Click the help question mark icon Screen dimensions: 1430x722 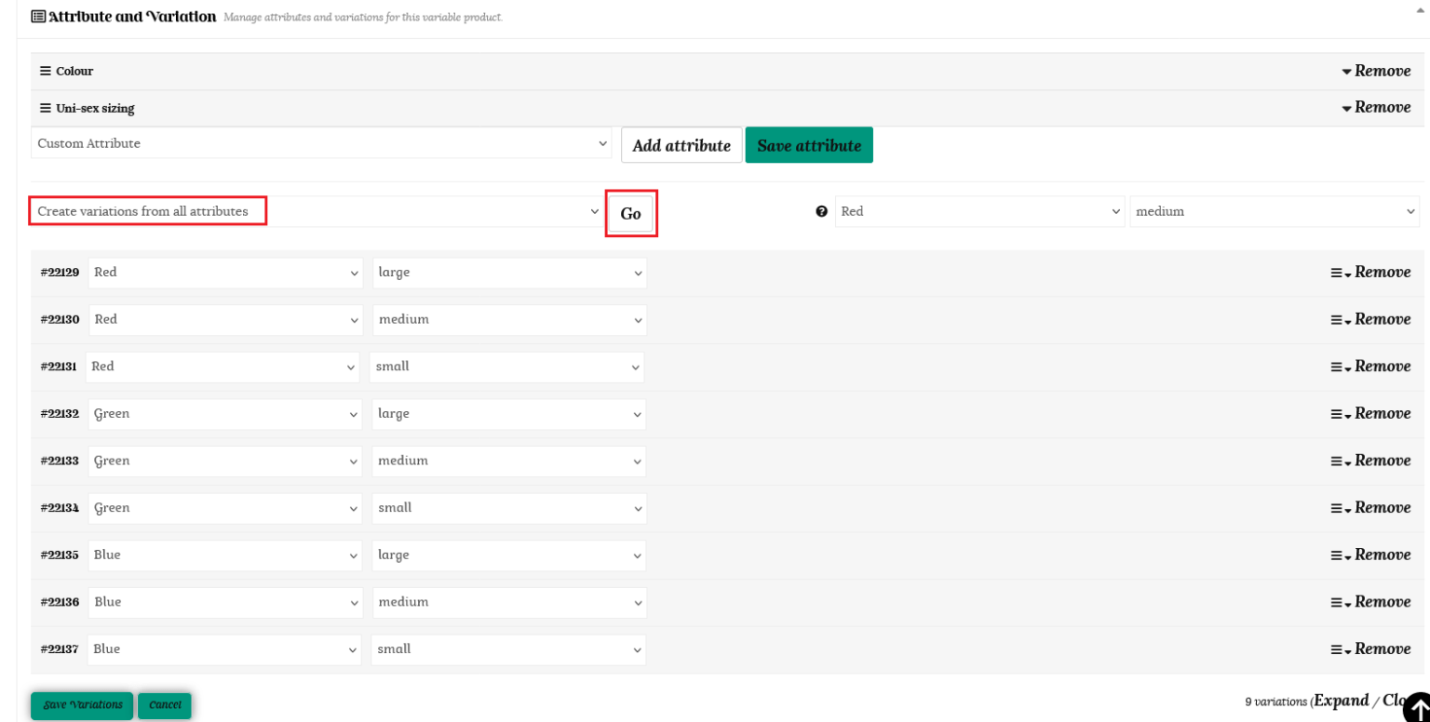821,211
